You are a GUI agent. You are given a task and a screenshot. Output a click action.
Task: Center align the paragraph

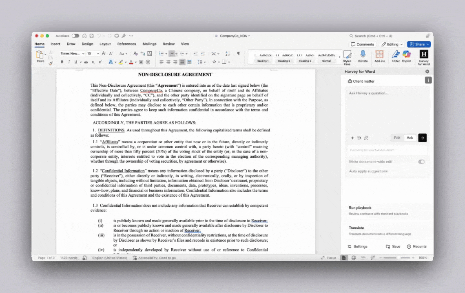(x=168, y=62)
